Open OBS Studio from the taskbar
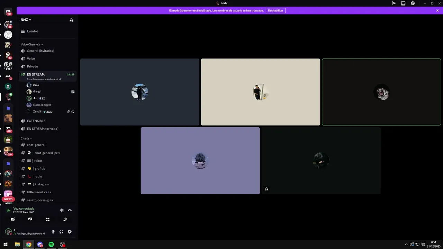Screen dimensions: 443x249 coord(63,245)
